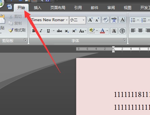The height and width of the screenshot is (115, 150).
Task: Grow font with the large A icon
Action: coord(90,20)
